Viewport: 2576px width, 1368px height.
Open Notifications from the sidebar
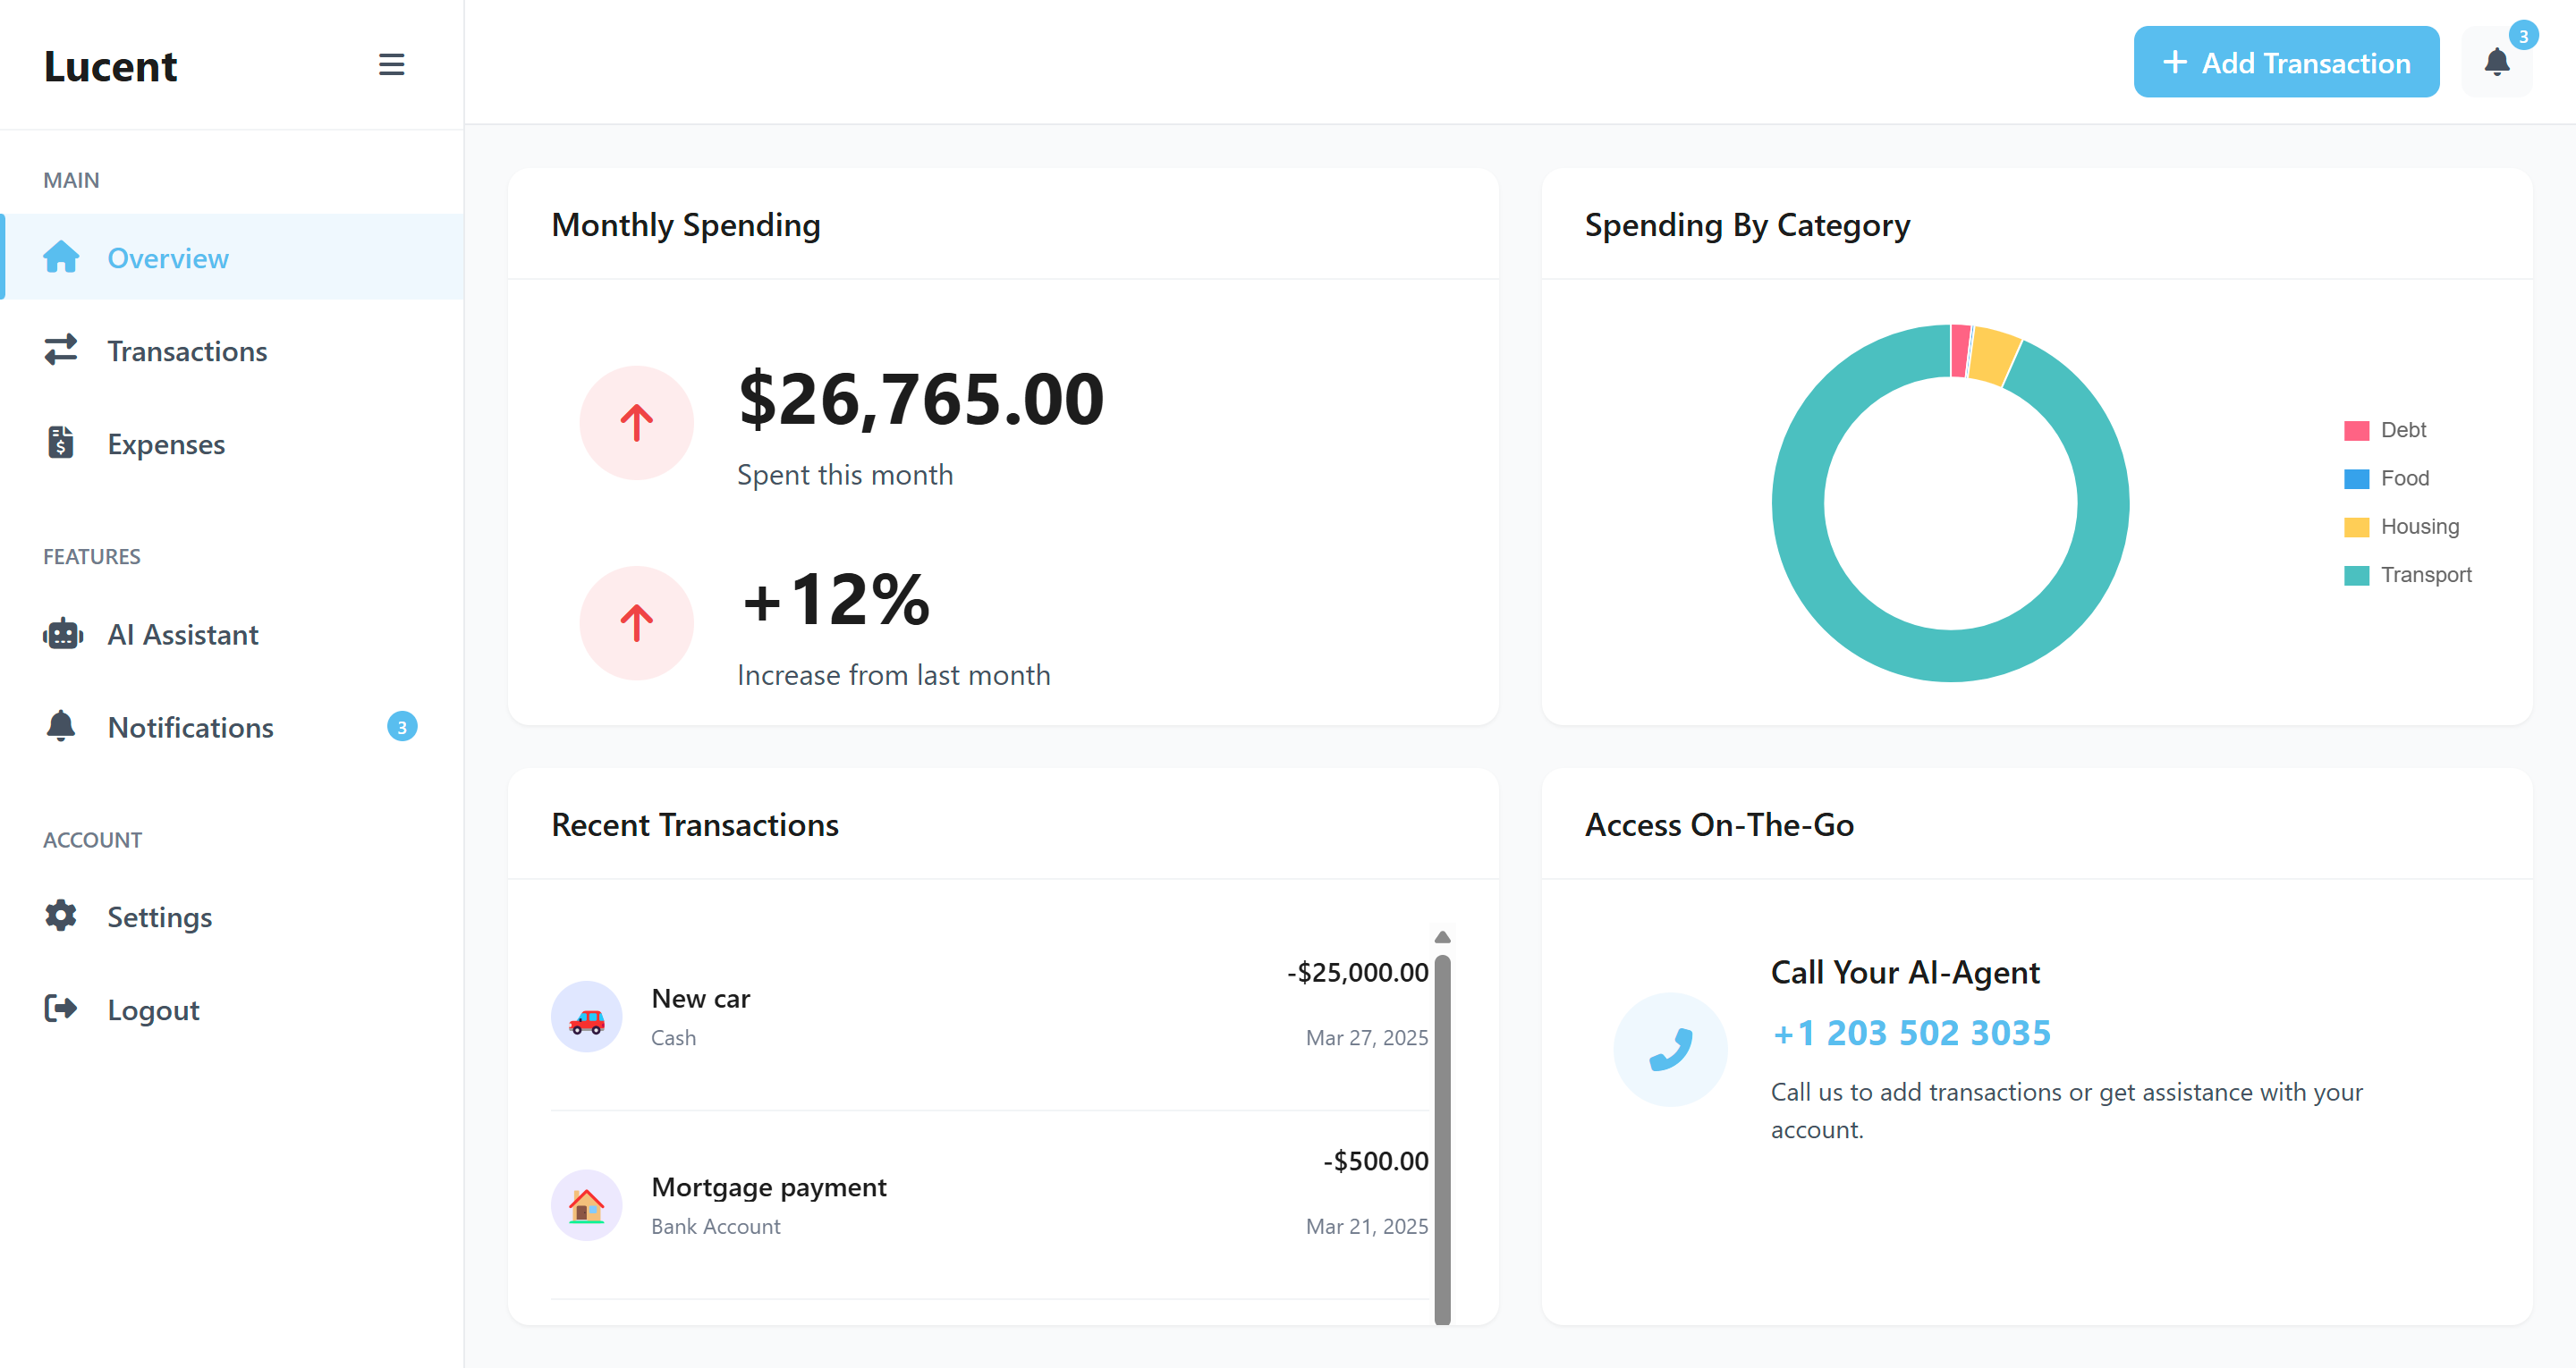[x=190, y=727]
